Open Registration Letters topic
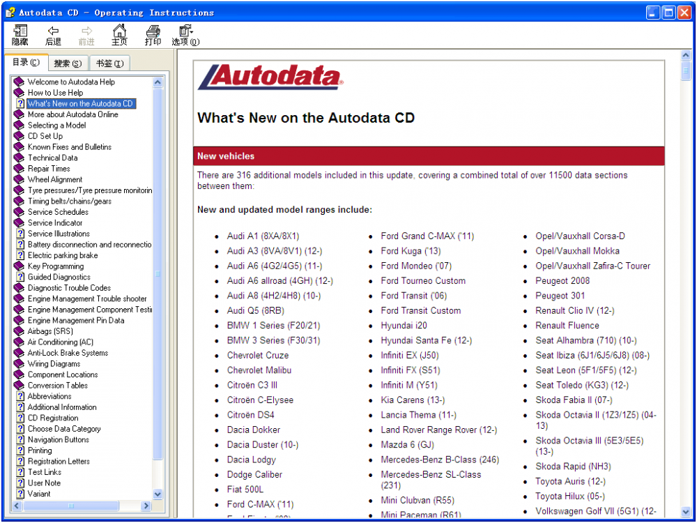697x523 pixels. click(x=59, y=461)
